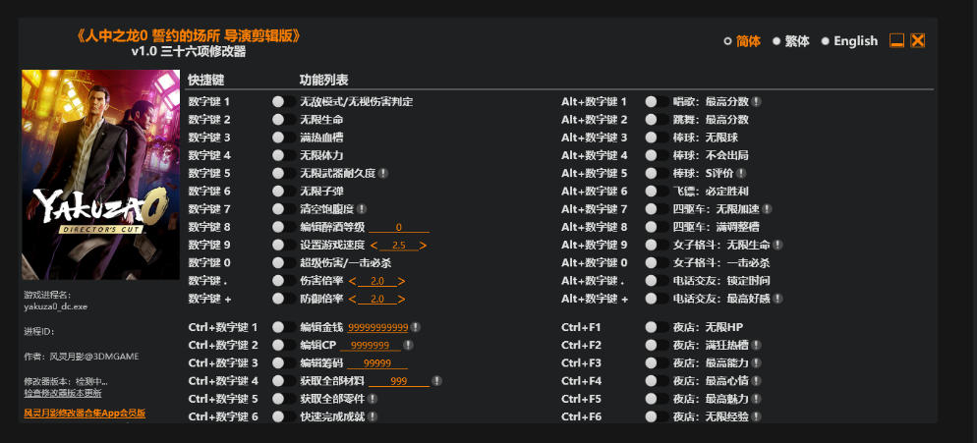Click 编辑金钱 field showing 99999999999
Viewport: 977px width, 443px height.
378,327
